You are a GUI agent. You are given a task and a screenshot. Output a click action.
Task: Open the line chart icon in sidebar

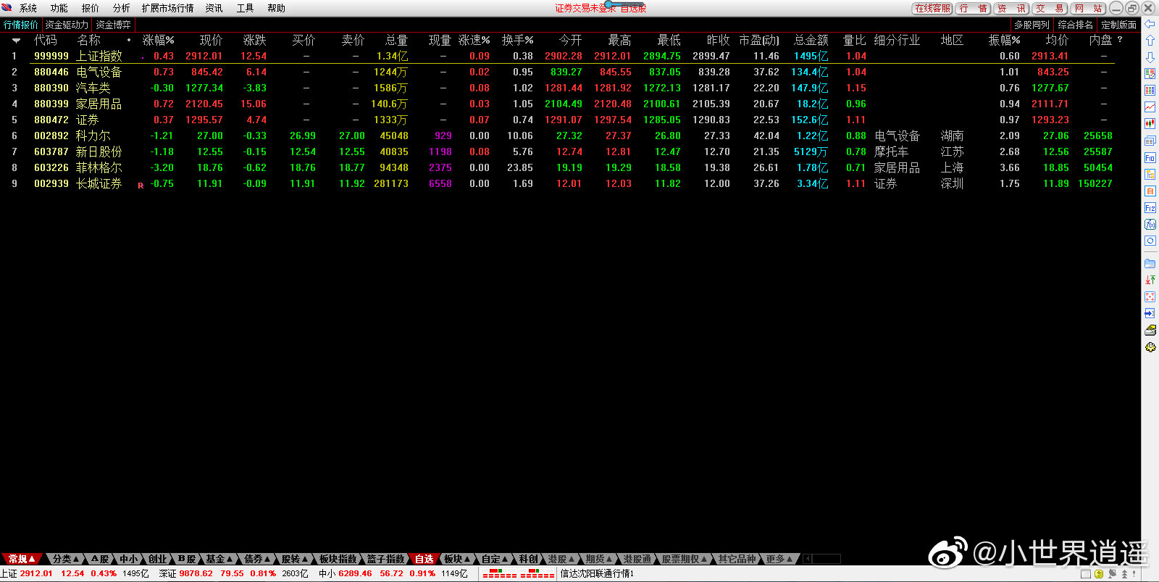click(1150, 107)
